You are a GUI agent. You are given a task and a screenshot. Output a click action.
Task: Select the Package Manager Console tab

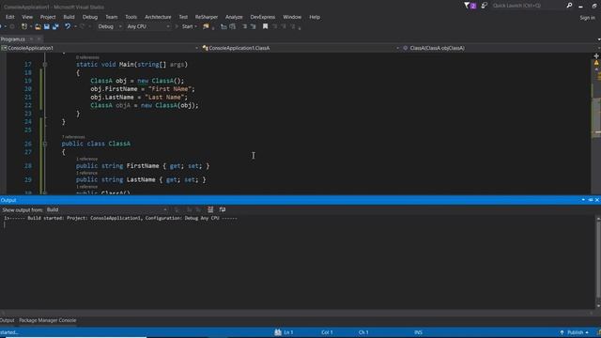[48, 320]
